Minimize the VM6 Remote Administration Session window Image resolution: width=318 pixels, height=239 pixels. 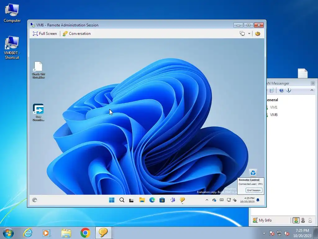(238, 25)
